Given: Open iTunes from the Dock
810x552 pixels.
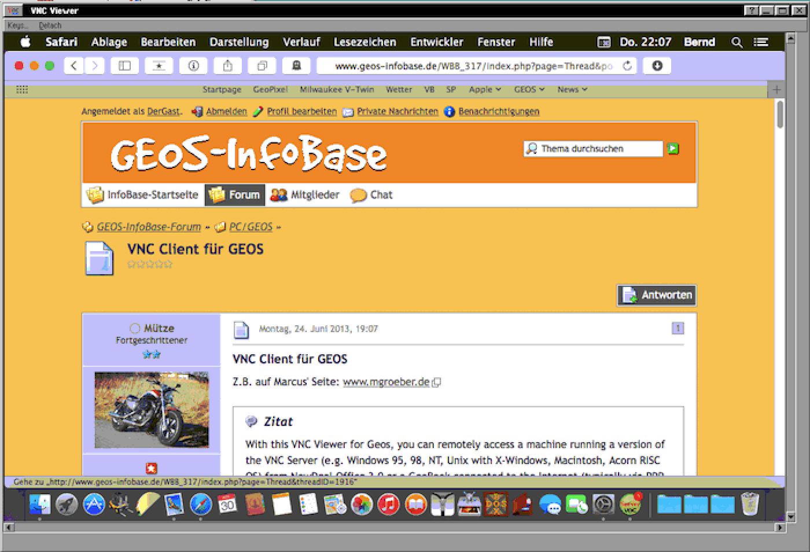Looking at the screenshot, I should pos(388,504).
